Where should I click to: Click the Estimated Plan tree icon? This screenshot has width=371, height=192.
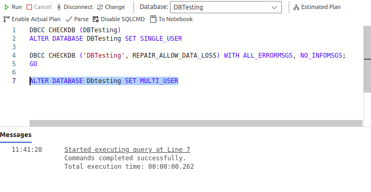(296, 7)
